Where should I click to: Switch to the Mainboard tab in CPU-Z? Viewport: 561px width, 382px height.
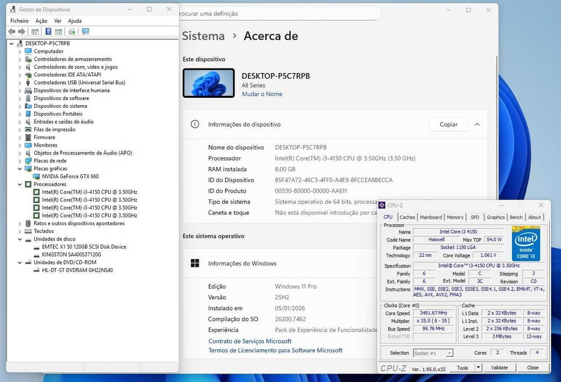(431, 217)
